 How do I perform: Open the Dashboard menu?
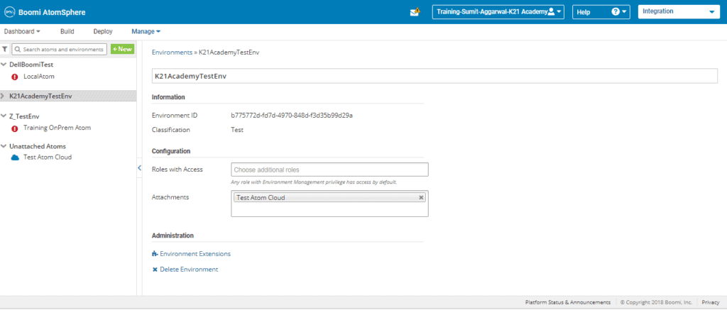22,31
